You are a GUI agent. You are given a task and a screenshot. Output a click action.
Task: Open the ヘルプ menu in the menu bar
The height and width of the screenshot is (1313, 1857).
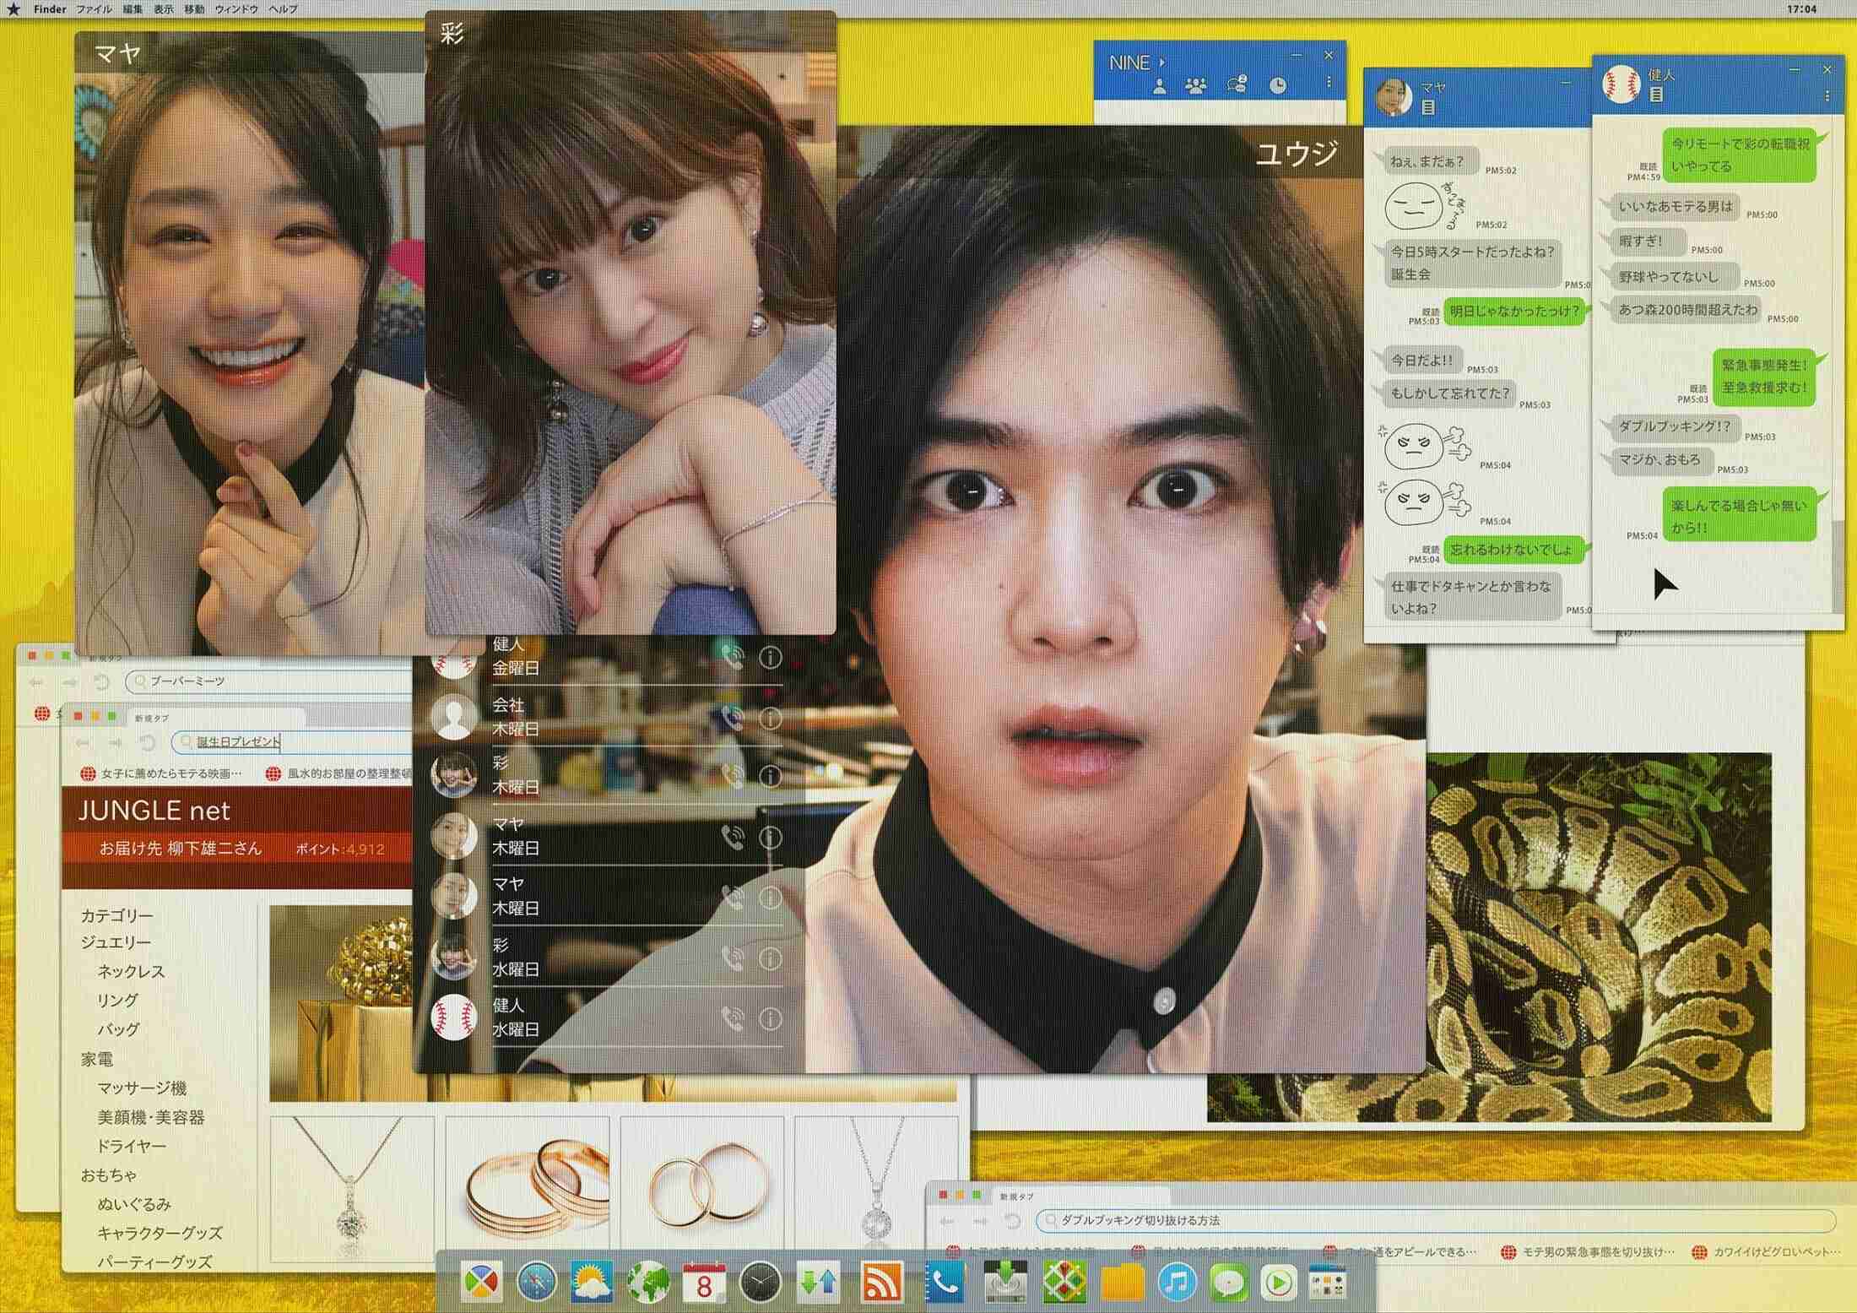pos(283,9)
